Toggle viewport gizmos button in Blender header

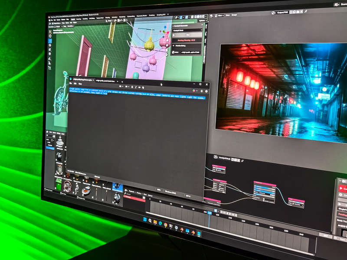tap(181, 17)
